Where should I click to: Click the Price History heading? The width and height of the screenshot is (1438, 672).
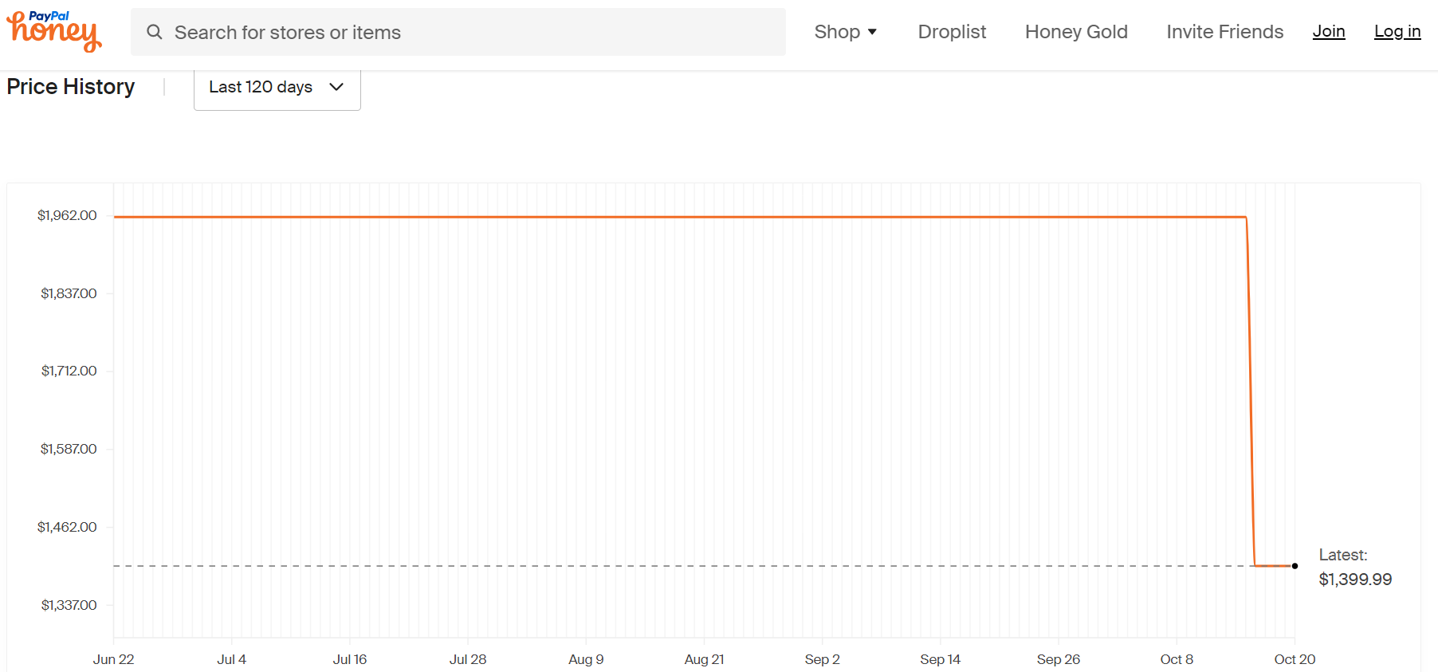(x=71, y=86)
